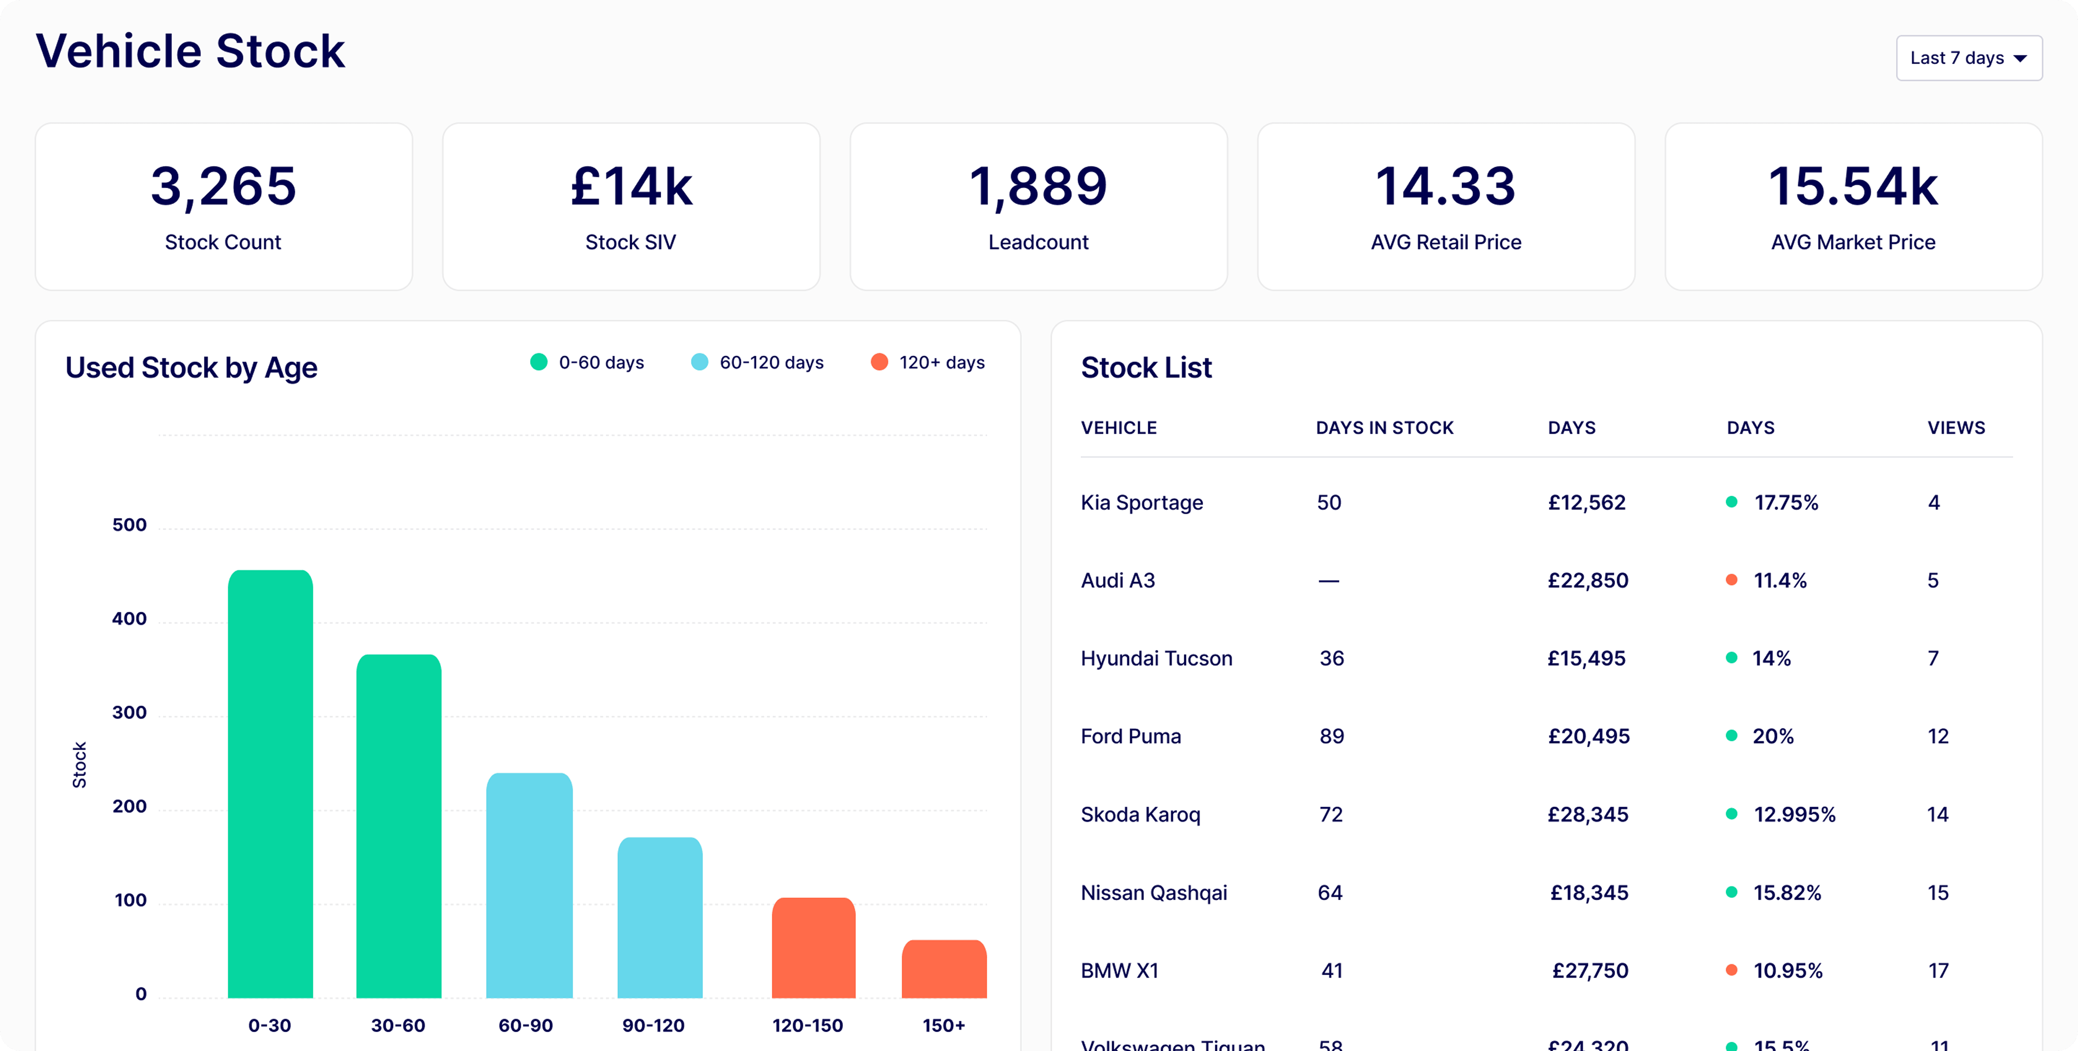Sort by the VIEWS column header
Image resolution: width=2078 pixels, height=1051 pixels.
pyautogui.click(x=1956, y=428)
